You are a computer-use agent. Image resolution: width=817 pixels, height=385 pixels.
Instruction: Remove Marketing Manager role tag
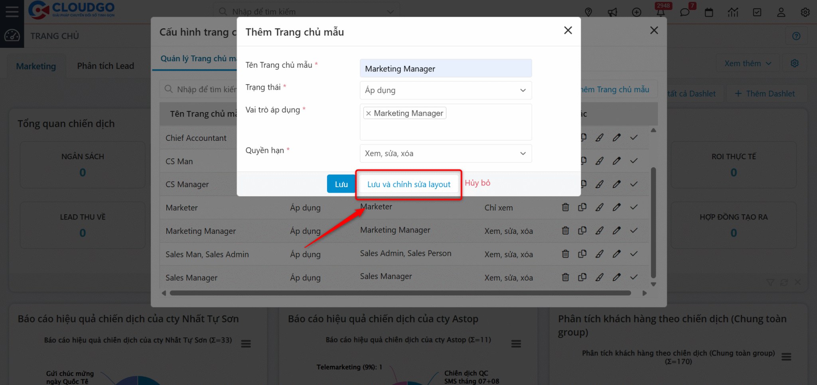369,114
